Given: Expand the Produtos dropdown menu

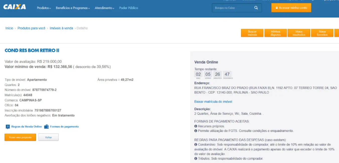Looking at the screenshot, I should click(x=44, y=8).
